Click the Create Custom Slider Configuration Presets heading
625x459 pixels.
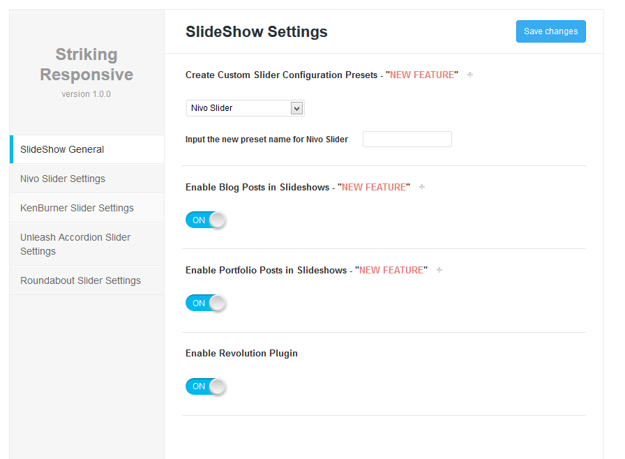pos(322,75)
